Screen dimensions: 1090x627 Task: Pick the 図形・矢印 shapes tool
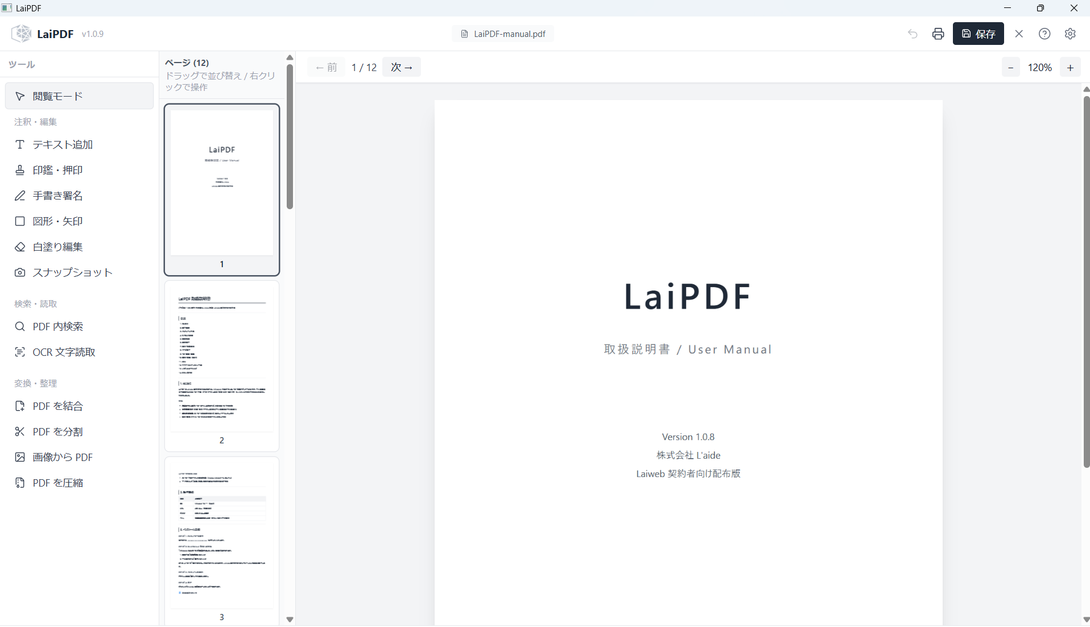point(79,221)
